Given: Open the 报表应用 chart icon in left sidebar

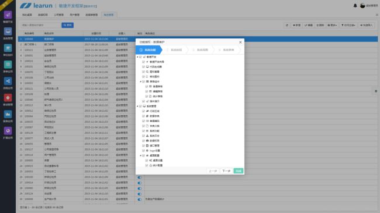Looking at the screenshot, I should click(x=8, y=114).
